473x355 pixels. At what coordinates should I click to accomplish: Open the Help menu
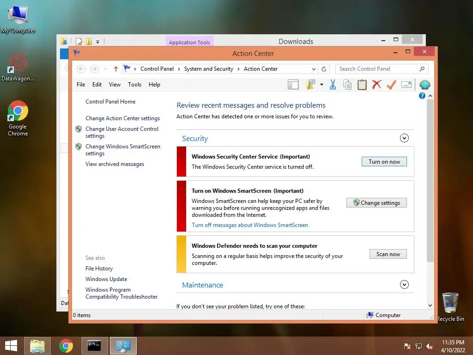click(154, 85)
